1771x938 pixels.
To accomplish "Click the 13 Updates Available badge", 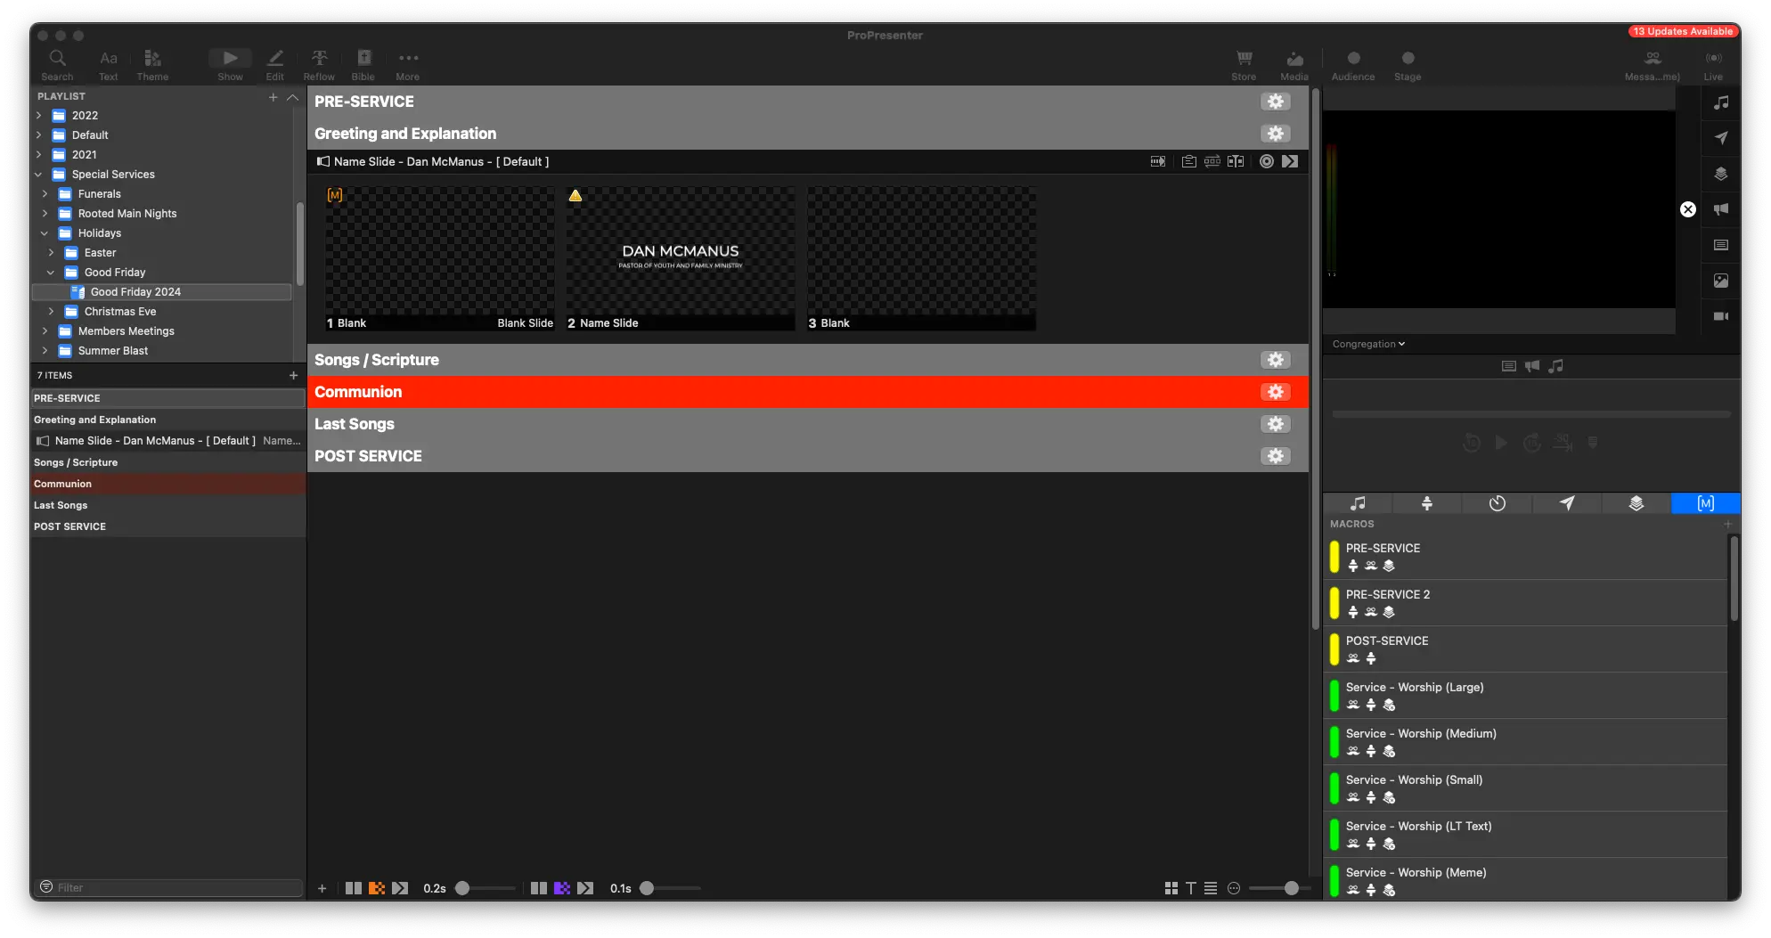I will tap(1682, 31).
